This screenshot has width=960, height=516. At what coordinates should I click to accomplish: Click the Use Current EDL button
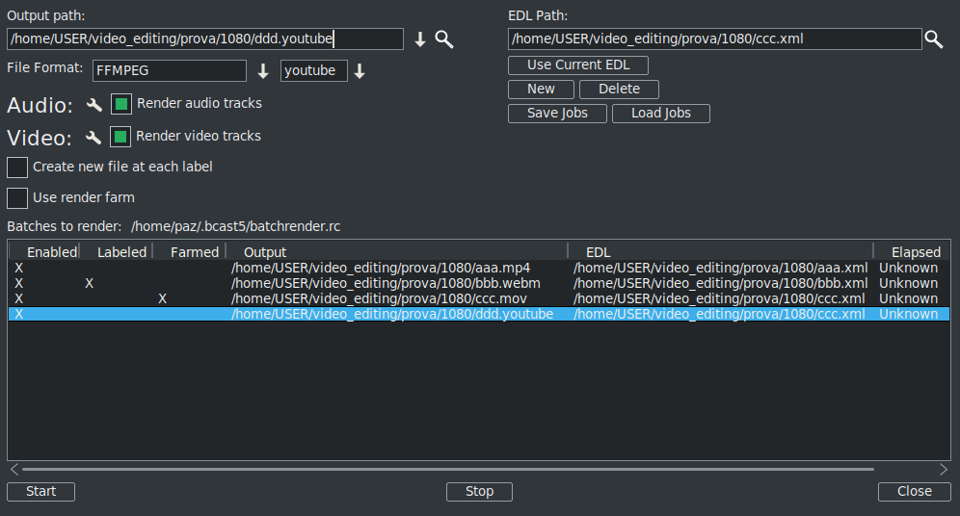click(x=578, y=65)
